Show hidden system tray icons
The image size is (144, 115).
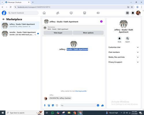click(121, 113)
